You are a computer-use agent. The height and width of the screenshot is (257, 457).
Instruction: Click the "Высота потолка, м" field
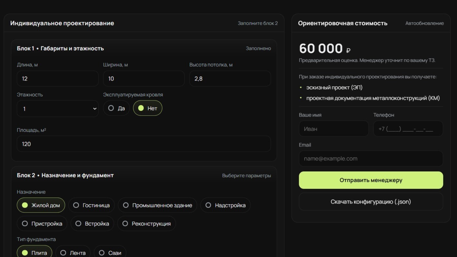230,78
